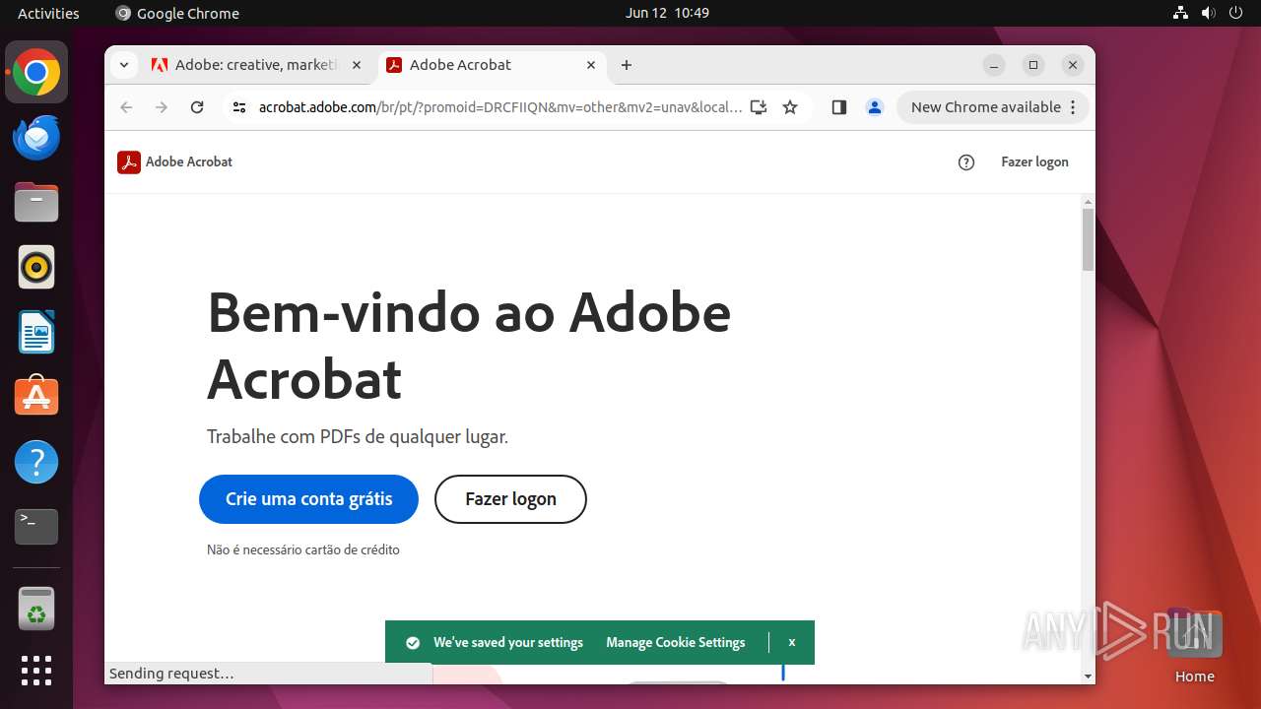The width and height of the screenshot is (1261, 709).
Task: Click the outlined Fazer logon button
Action: tap(510, 499)
